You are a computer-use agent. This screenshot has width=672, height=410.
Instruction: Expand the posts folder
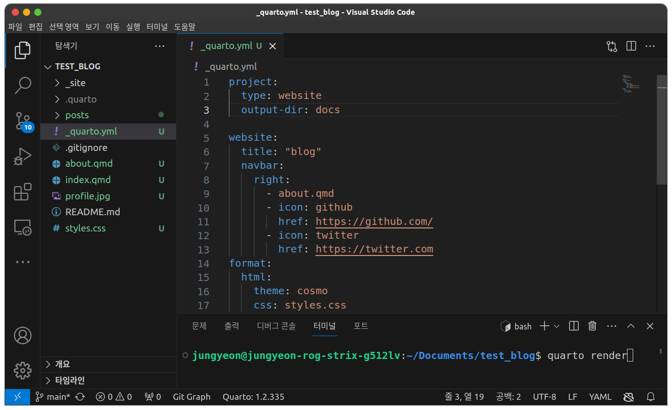108,115
